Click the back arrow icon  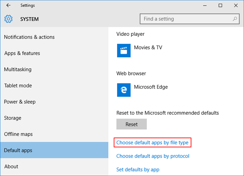9,6
